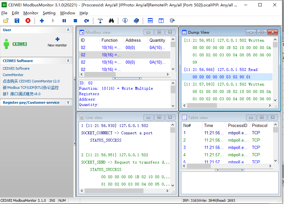Click the Table view window icon

(184, 118)
